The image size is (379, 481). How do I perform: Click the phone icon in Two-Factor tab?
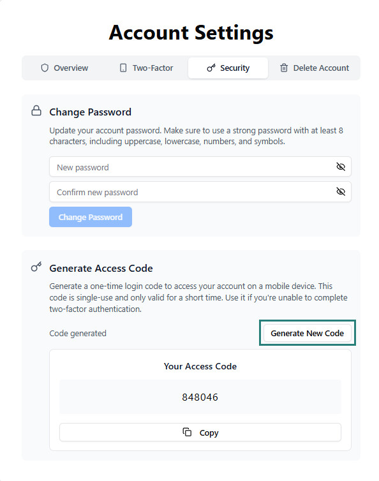click(123, 68)
